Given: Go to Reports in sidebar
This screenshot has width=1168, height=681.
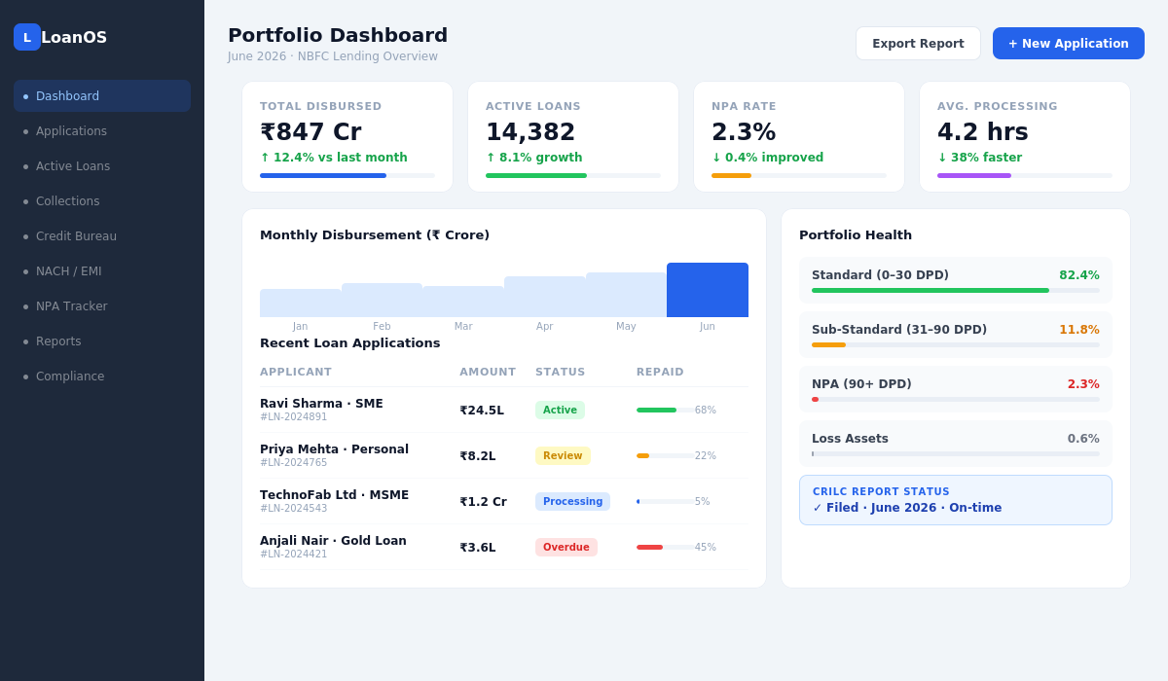Looking at the screenshot, I should 102,341.
